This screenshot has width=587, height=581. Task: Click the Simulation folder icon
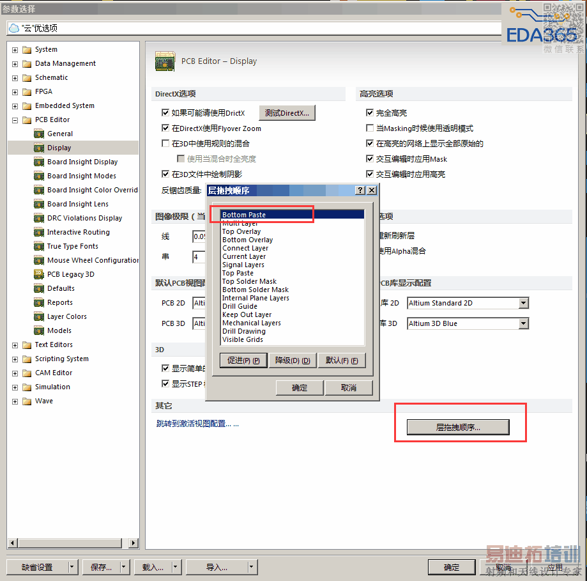[27, 387]
